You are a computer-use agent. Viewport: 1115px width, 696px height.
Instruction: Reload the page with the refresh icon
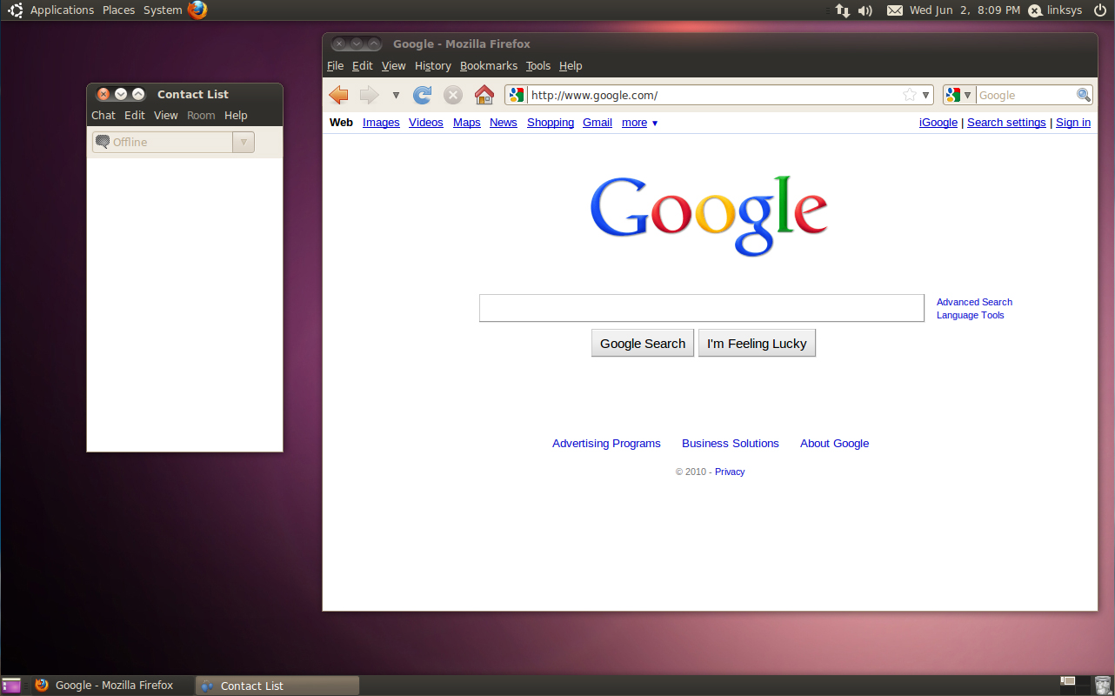423,95
